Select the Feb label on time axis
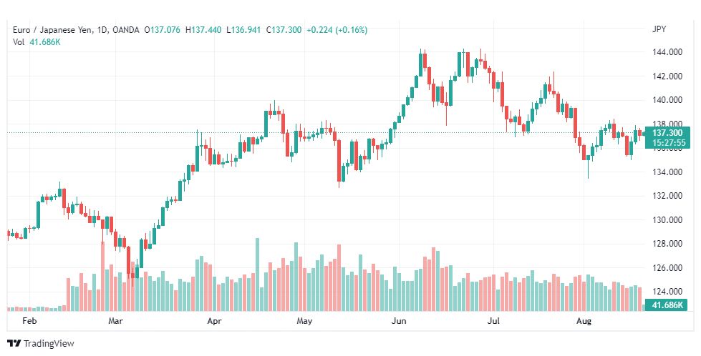The image size is (701, 356). [29, 321]
